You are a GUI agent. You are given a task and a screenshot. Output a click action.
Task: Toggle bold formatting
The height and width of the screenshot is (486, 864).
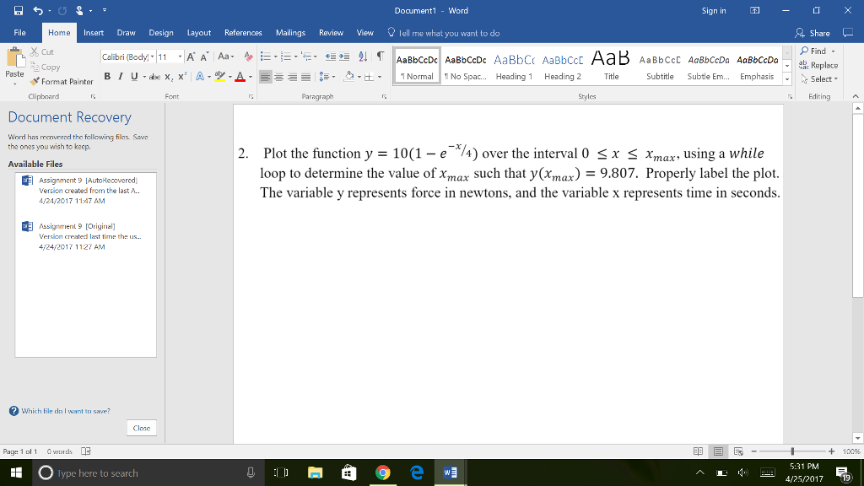[x=107, y=74]
